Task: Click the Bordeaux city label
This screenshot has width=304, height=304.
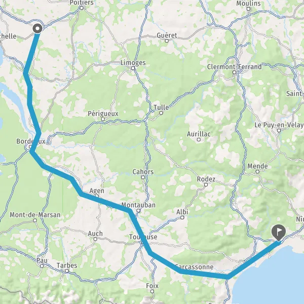Action: click(x=31, y=141)
